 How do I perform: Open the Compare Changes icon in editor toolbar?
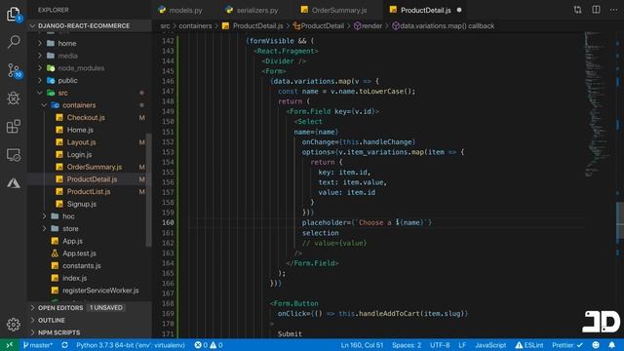click(577, 10)
